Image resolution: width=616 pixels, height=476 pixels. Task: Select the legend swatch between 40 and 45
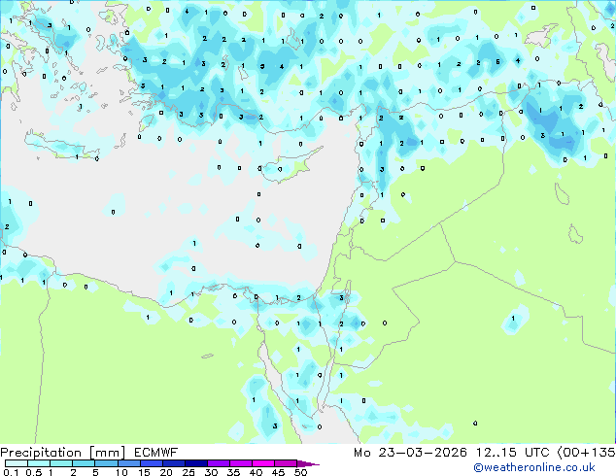(x=263, y=463)
